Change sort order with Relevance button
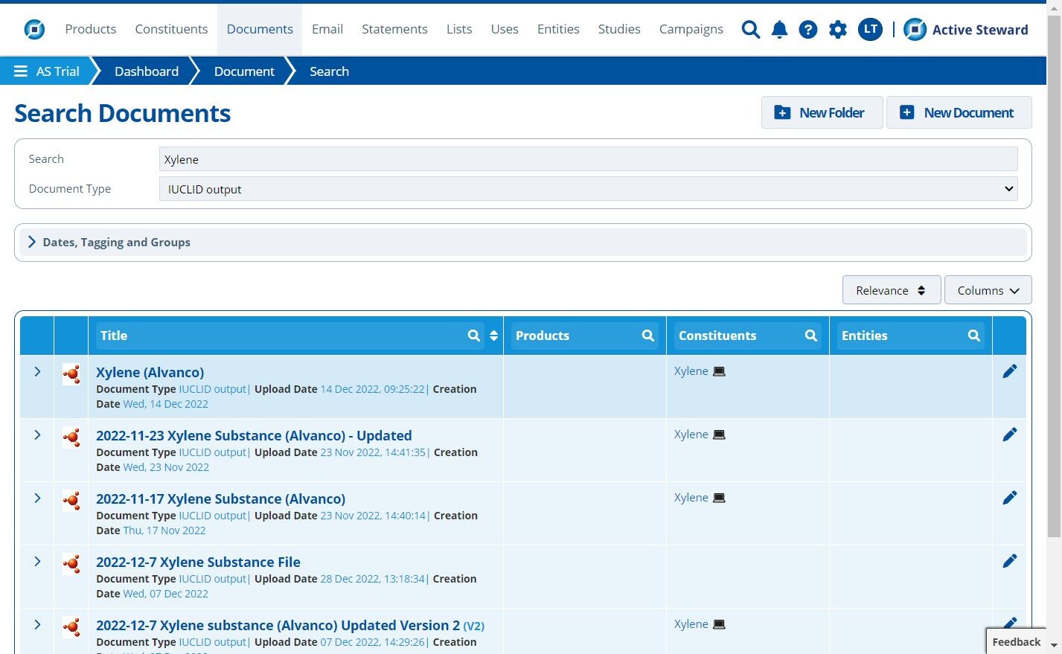The image size is (1062, 654). coord(891,290)
